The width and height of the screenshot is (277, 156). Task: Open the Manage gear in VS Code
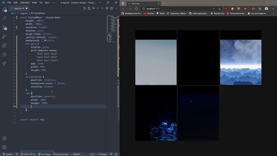point(4,147)
